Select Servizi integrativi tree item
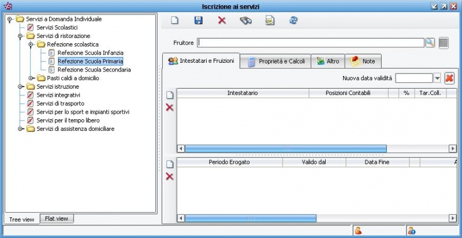Screen dimensions: 462x238 [58, 95]
